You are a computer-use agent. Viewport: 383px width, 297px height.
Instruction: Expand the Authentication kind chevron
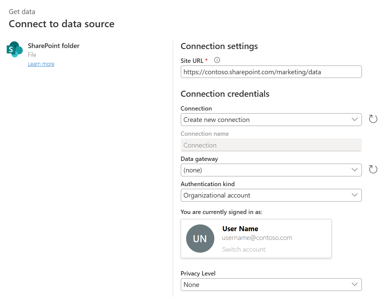point(355,195)
